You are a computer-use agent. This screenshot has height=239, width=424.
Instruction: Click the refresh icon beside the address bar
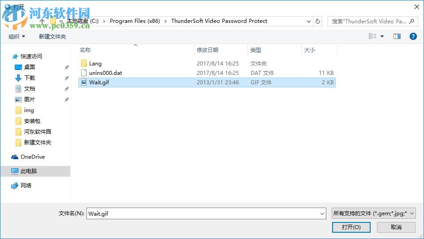point(318,21)
